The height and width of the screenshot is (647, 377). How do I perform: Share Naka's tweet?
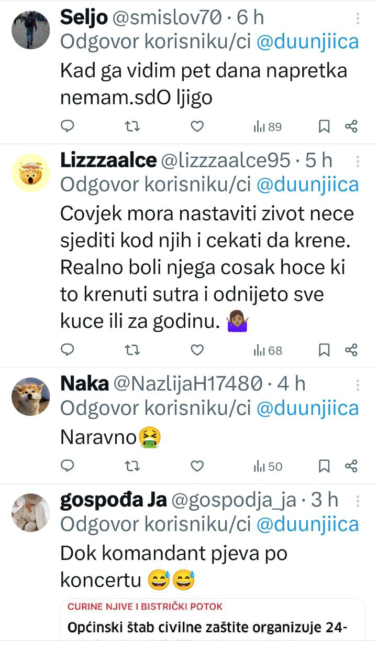351,466
